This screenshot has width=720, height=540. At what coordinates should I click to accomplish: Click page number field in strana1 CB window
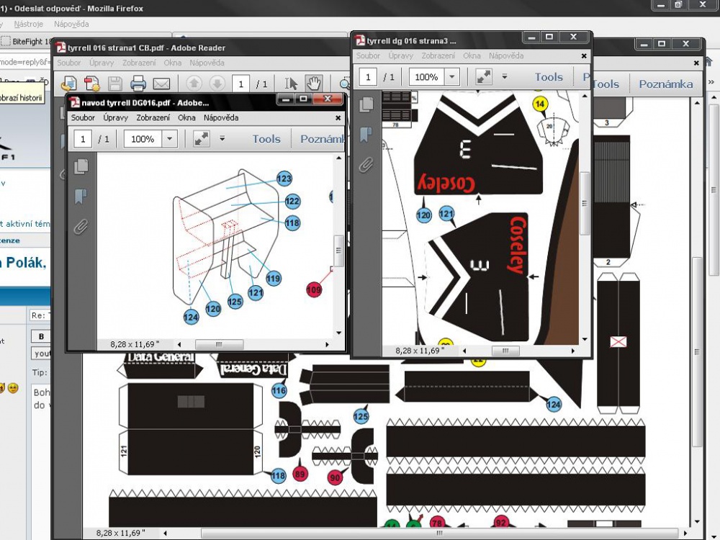click(x=240, y=84)
